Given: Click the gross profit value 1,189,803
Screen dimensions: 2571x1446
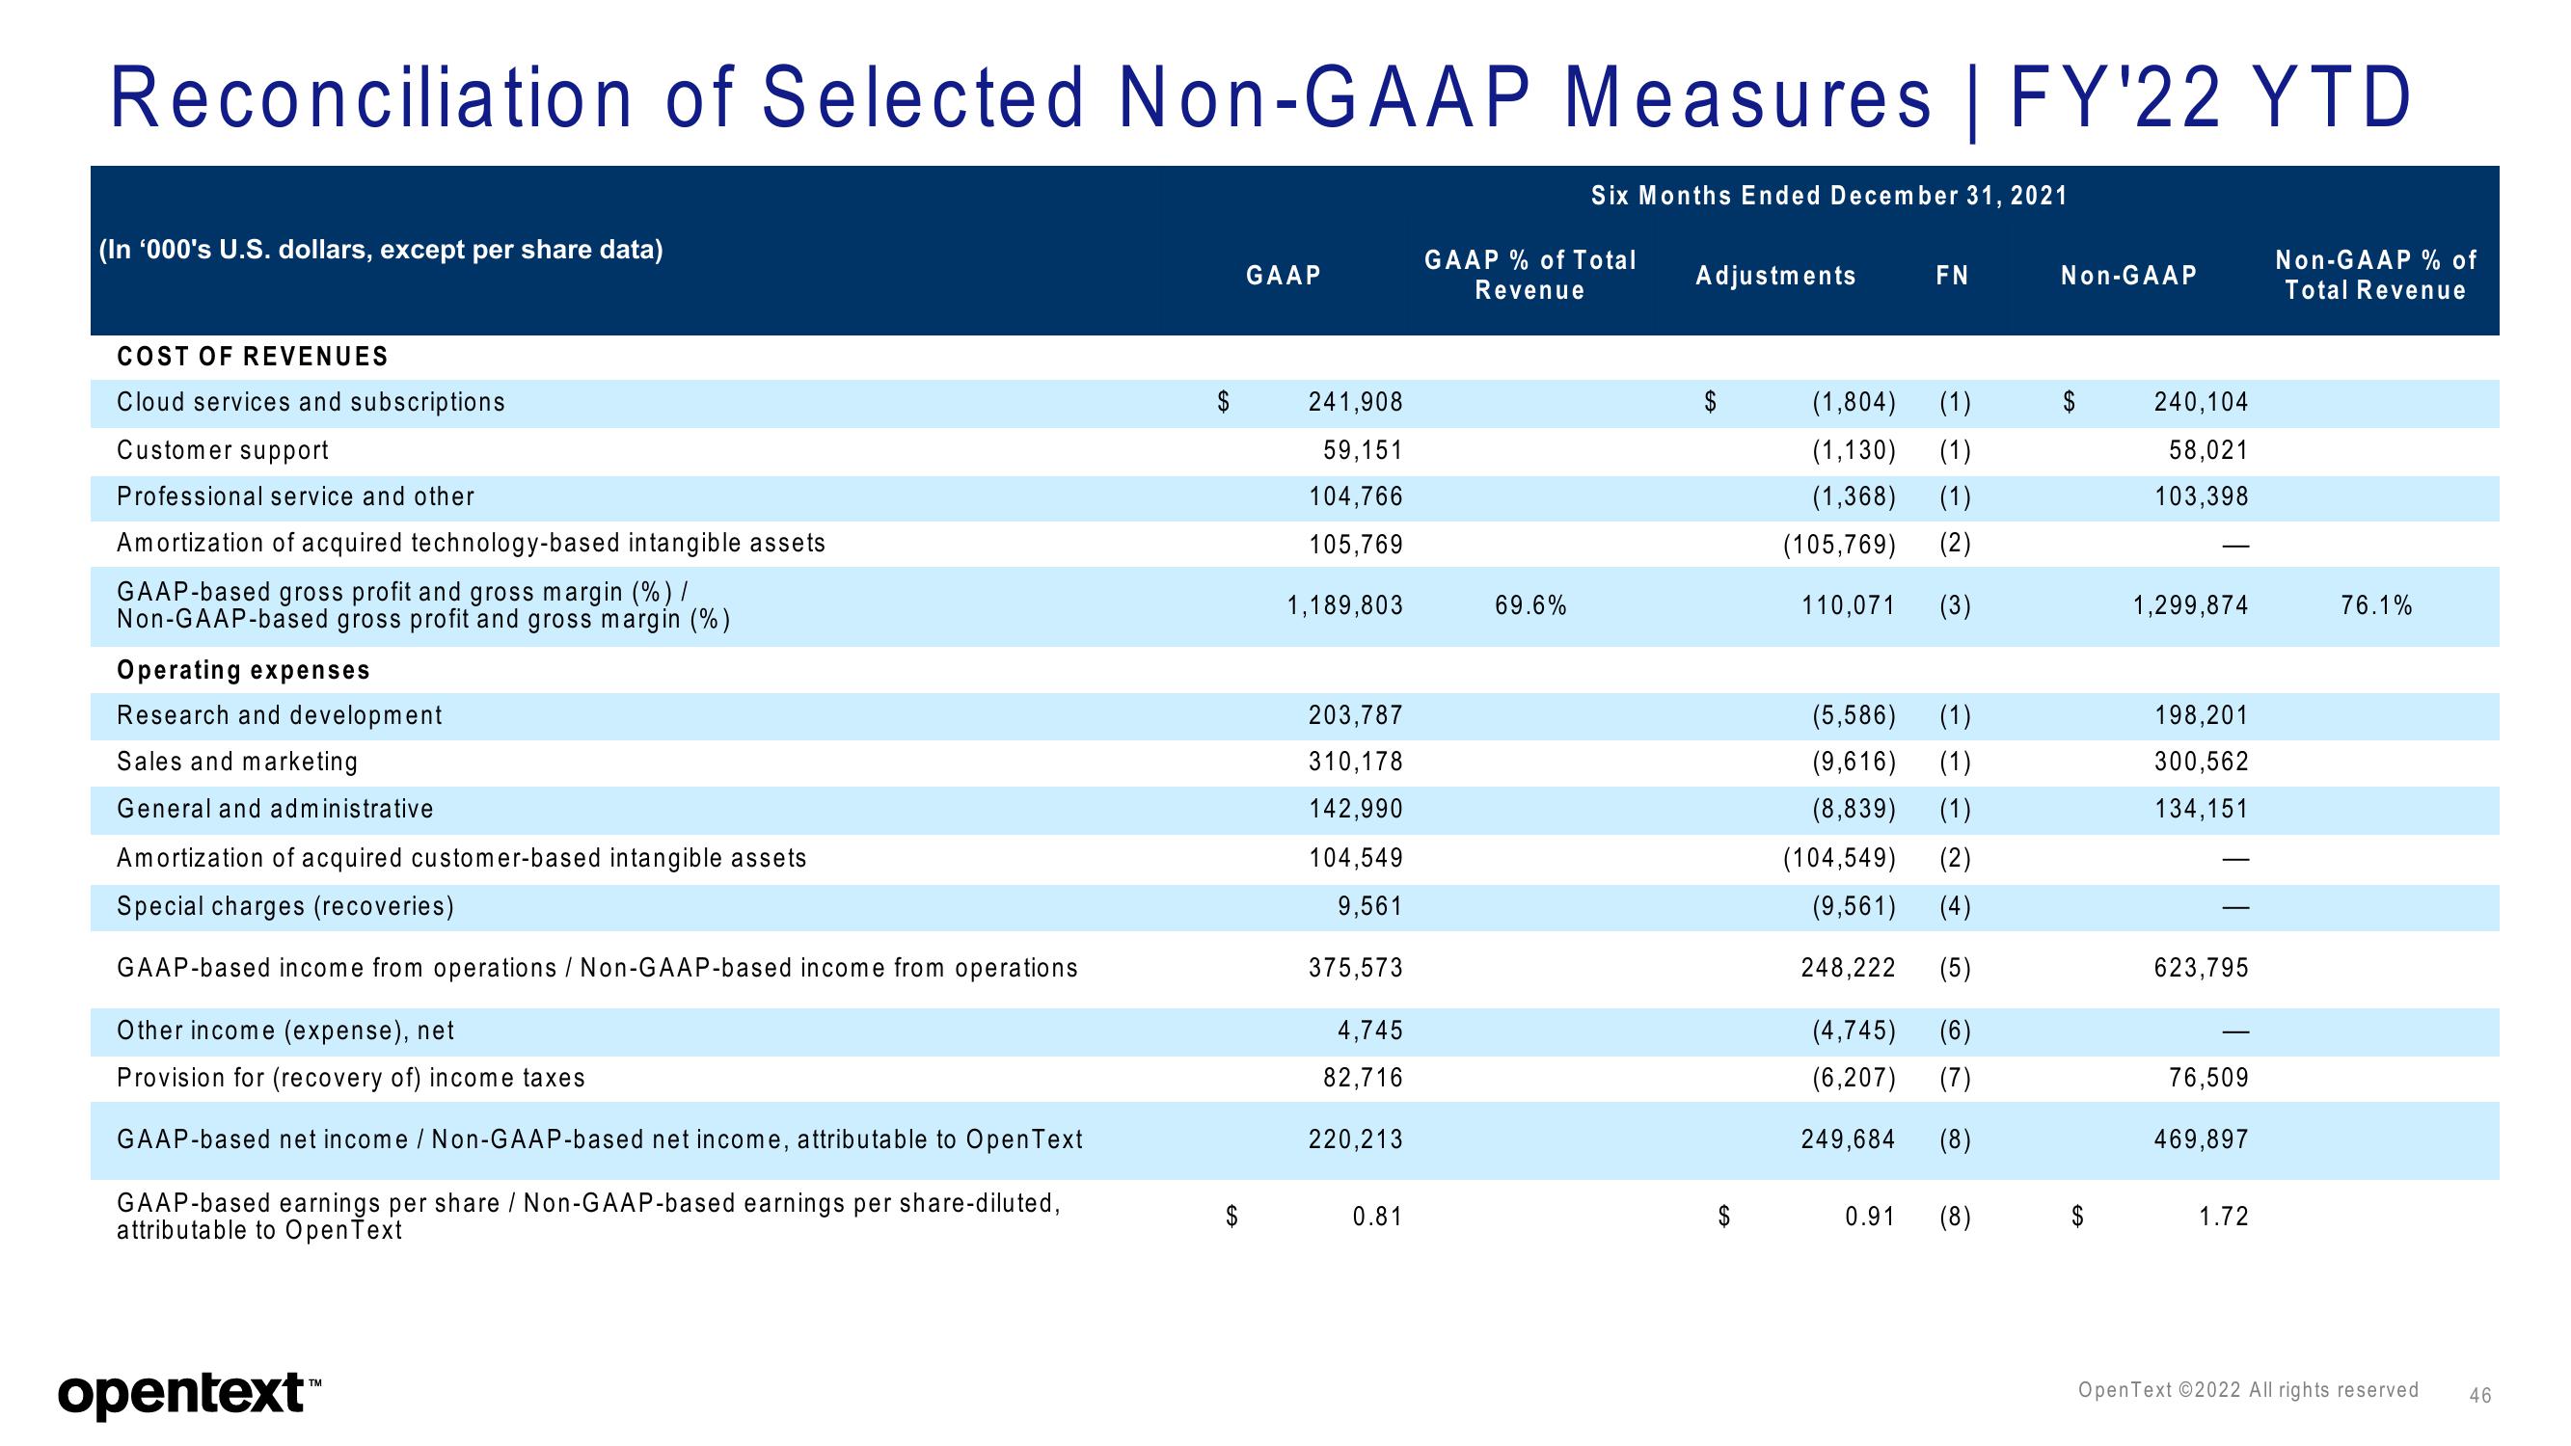Looking at the screenshot, I should tap(1344, 605).
